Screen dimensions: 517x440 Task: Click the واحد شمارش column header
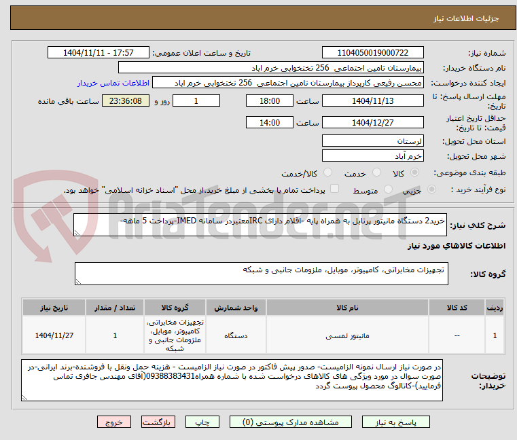236,308
